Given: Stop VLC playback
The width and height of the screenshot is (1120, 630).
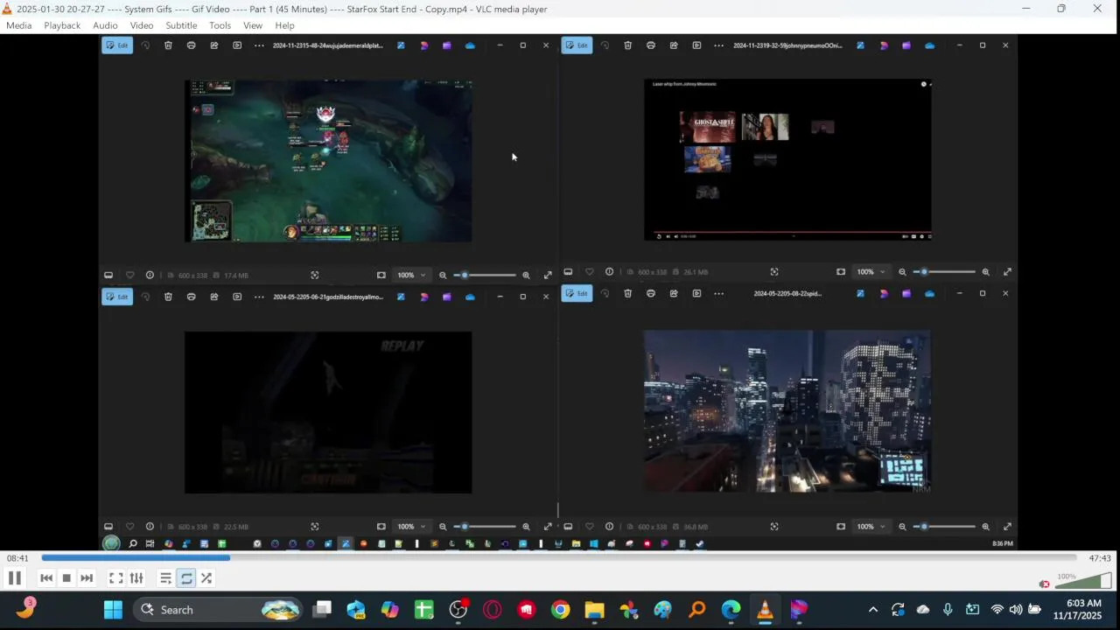Looking at the screenshot, I should click(x=66, y=577).
